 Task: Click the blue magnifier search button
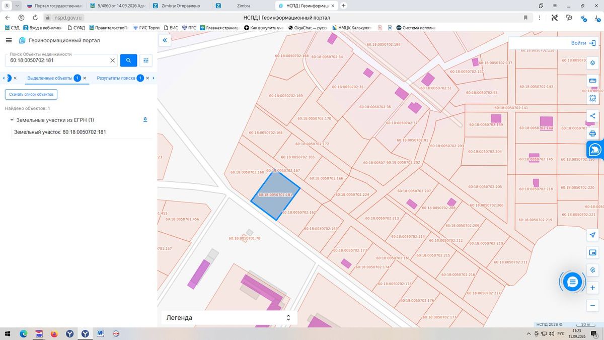pos(128,60)
